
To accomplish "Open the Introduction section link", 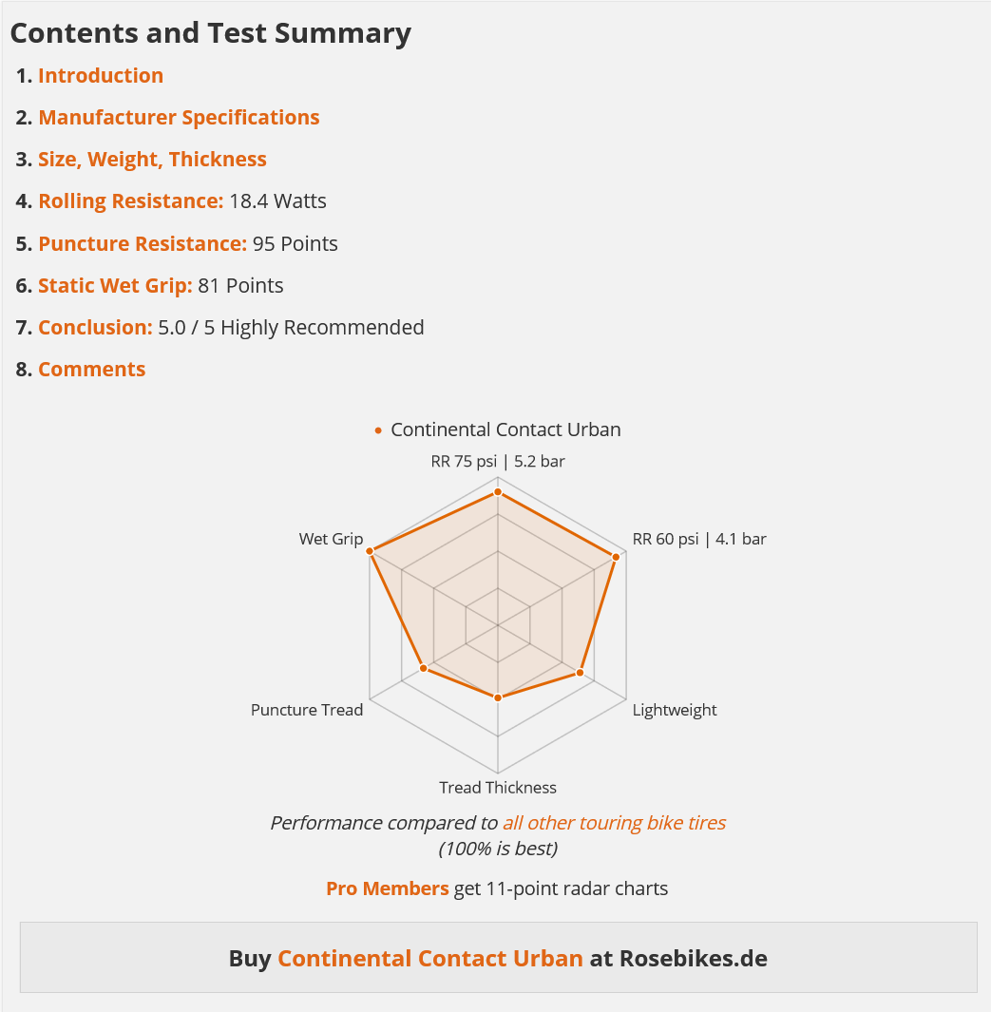I will click(x=101, y=76).
